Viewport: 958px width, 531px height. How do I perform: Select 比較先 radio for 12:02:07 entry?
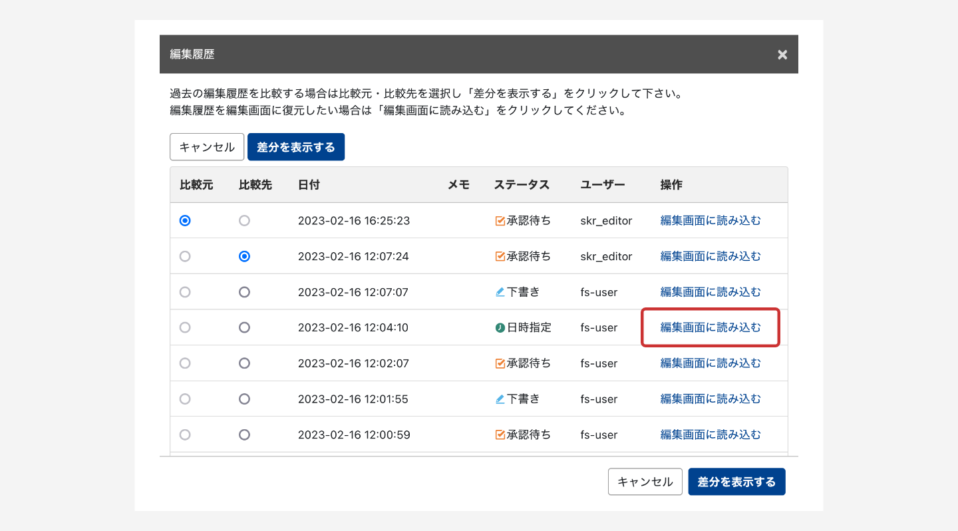coord(244,363)
